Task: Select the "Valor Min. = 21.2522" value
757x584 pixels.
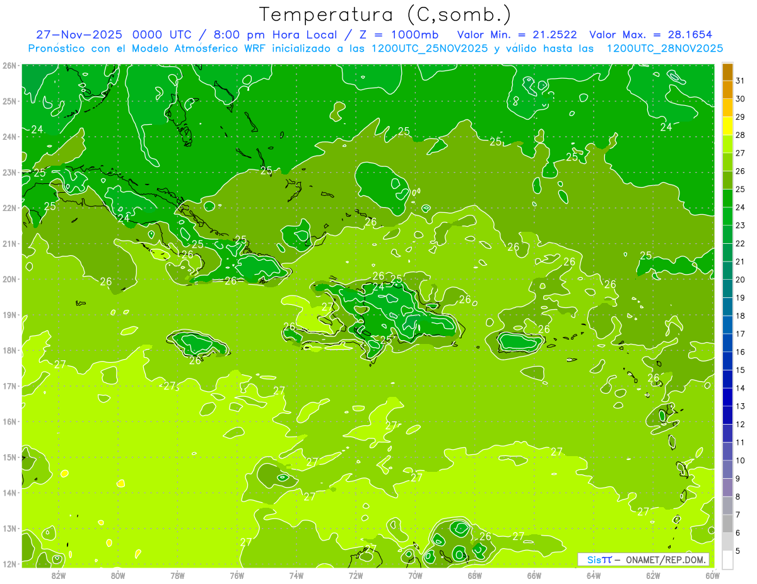Action: [517, 35]
